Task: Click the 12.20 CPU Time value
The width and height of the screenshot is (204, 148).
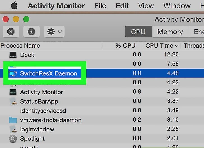Action: (171, 54)
